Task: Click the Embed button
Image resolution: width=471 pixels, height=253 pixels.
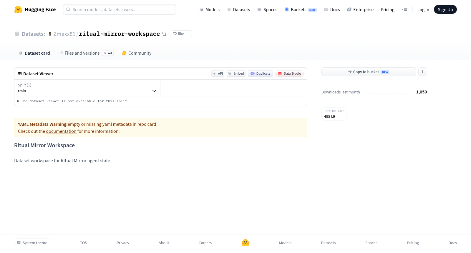Action: point(236,73)
